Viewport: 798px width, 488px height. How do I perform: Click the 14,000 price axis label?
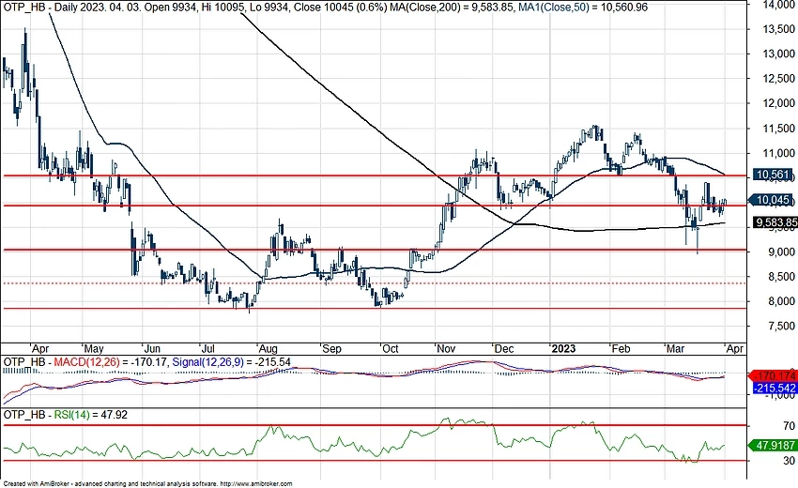click(x=778, y=5)
